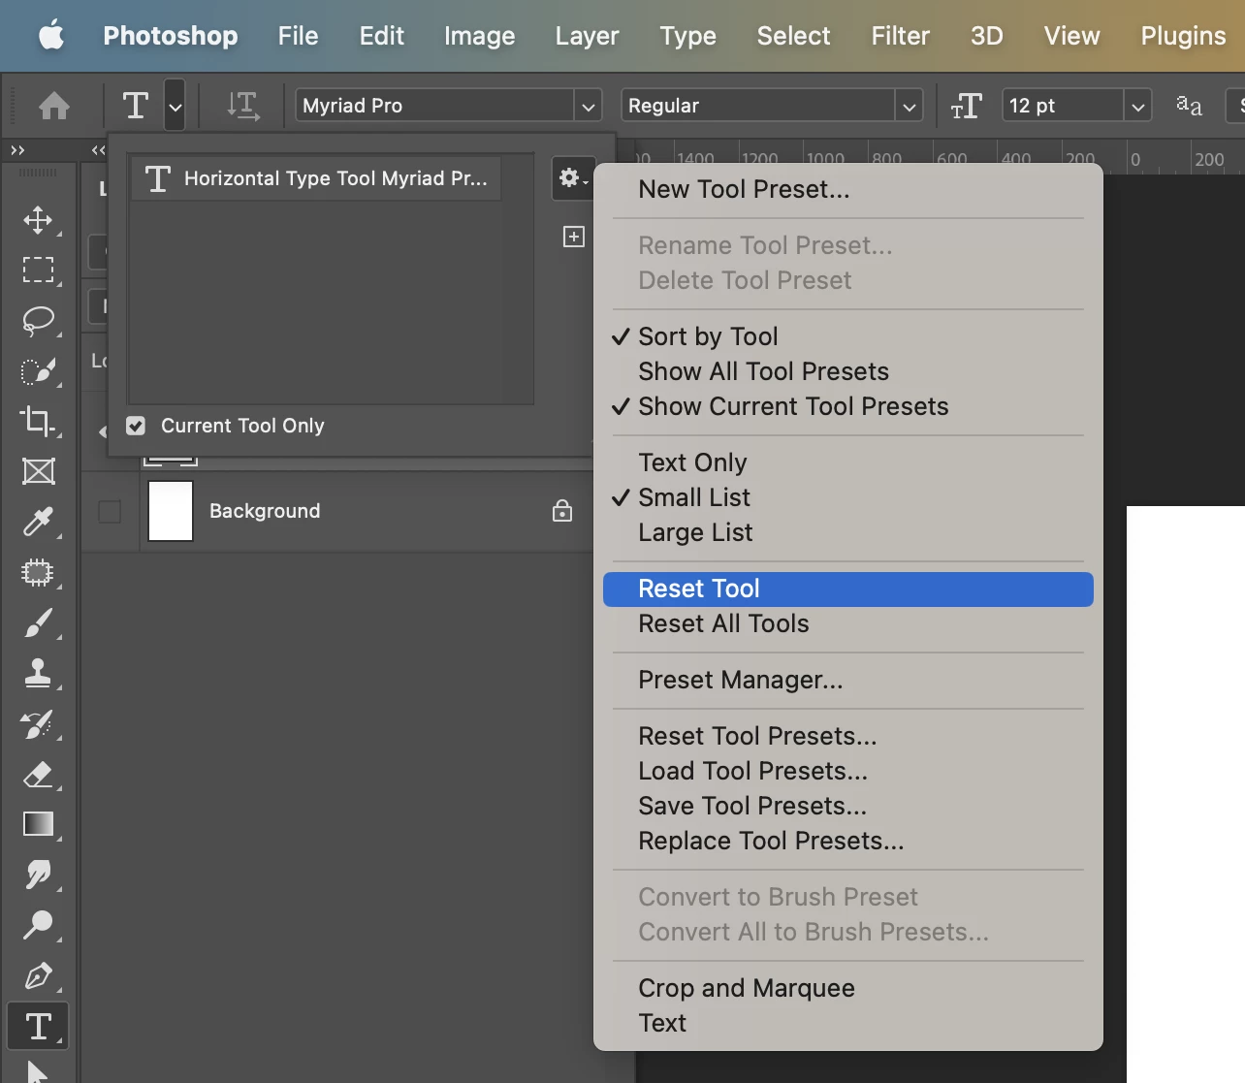This screenshot has height=1083, width=1245.
Task: Select the Eyedropper tool
Action: click(38, 522)
